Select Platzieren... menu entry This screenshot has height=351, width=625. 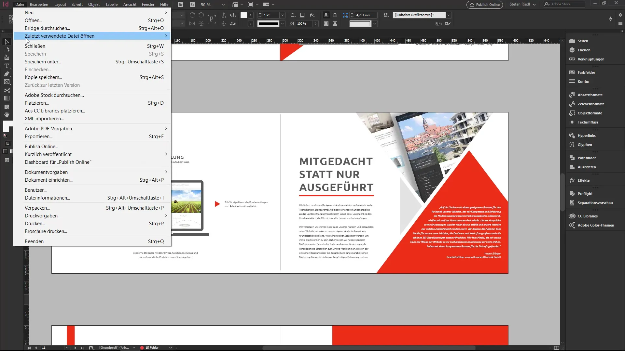click(x=92, y=103)
